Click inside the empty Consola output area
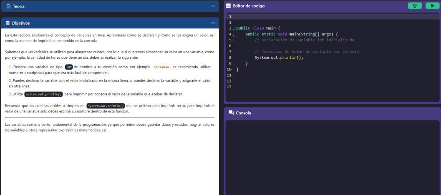The height and width of the screenshot is (195, 441). coord(332,158)
